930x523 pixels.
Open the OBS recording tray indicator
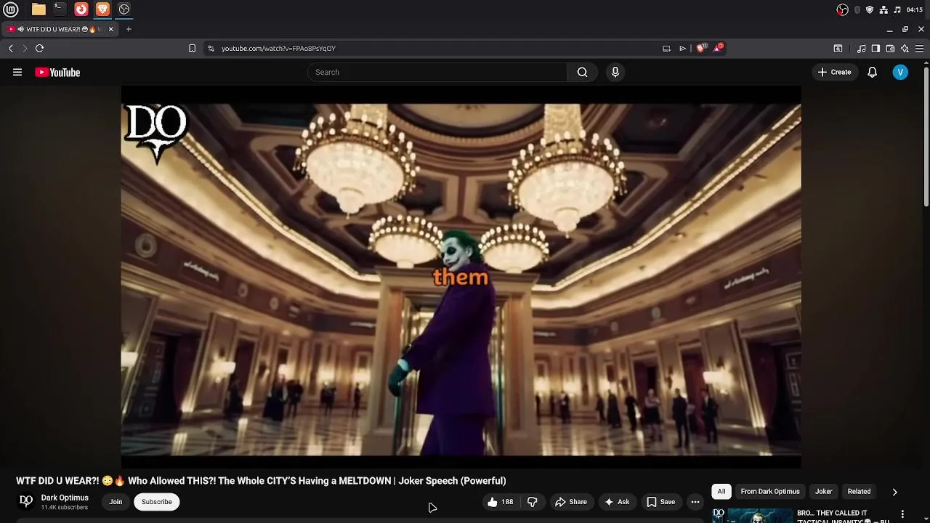[x=842, y=9]
